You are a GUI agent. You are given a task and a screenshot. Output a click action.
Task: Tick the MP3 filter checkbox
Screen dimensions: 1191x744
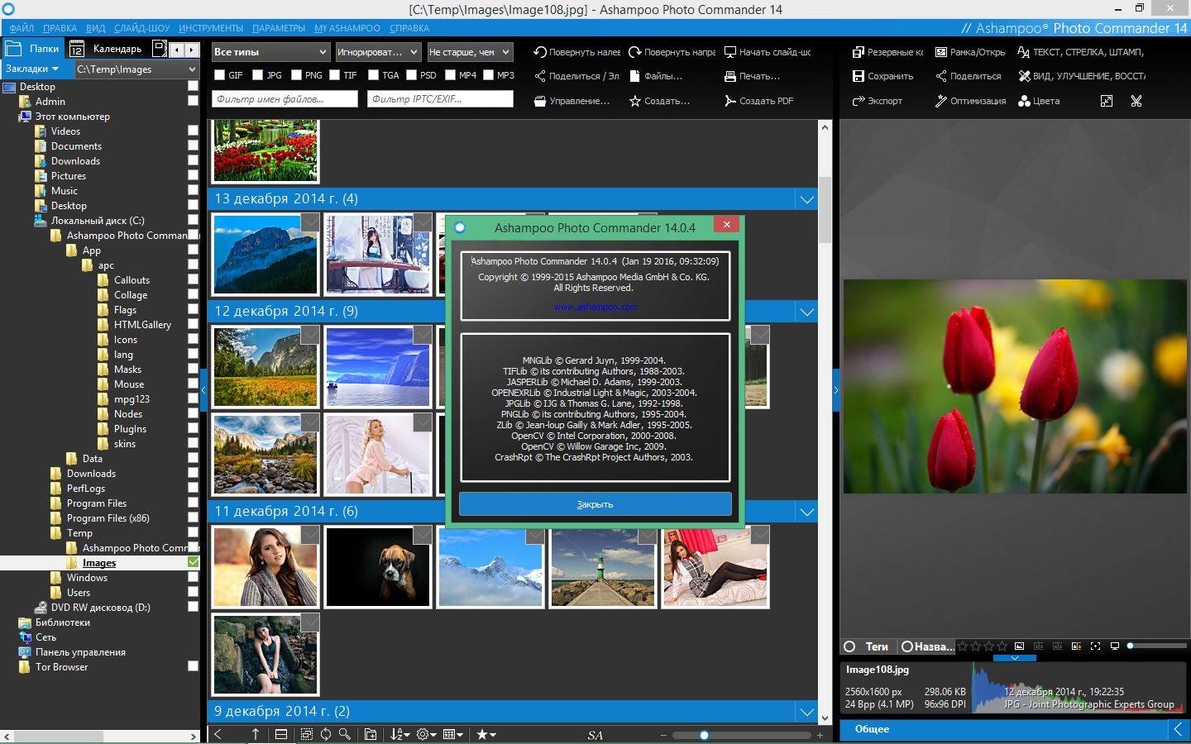[488, 75]
